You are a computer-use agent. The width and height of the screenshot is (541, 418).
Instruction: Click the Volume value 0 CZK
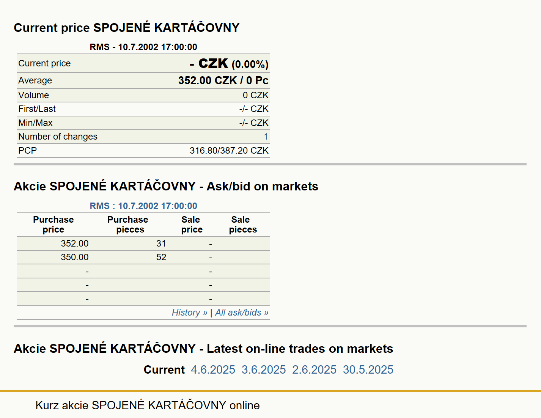[x=256, y=95]
